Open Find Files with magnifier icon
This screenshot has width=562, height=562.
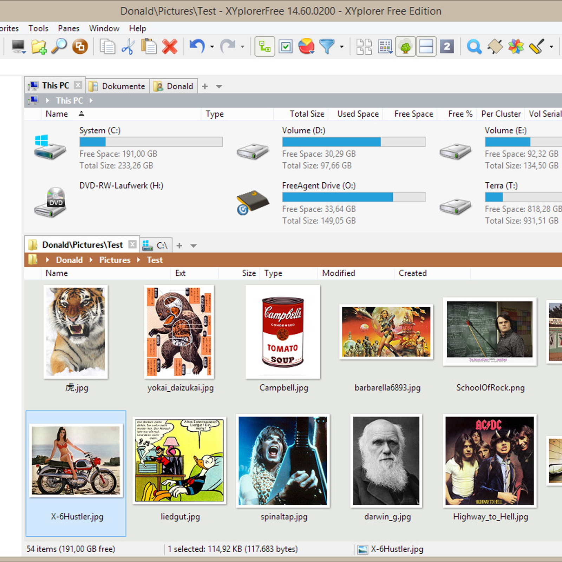(x=59, y=46)
